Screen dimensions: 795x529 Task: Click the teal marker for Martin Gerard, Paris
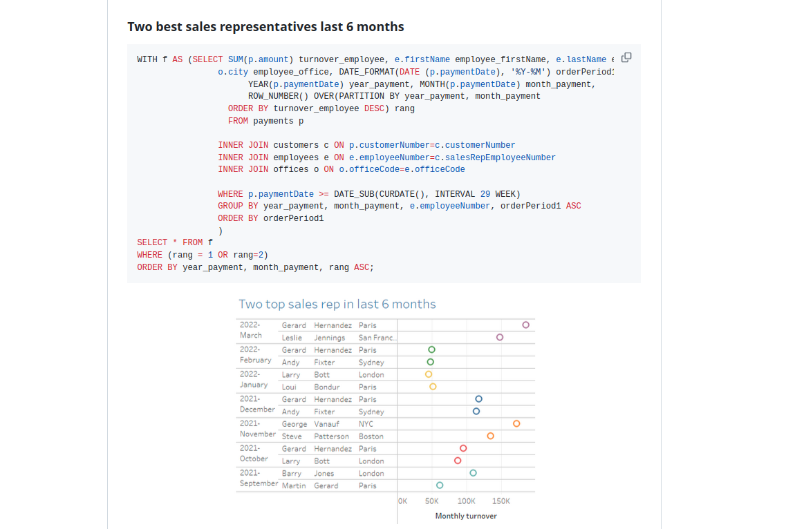(x=440, y=485)
